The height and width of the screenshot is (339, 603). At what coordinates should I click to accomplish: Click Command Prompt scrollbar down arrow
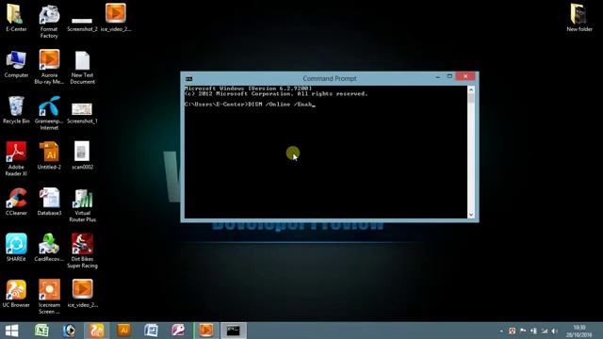[x=471, y=215]
